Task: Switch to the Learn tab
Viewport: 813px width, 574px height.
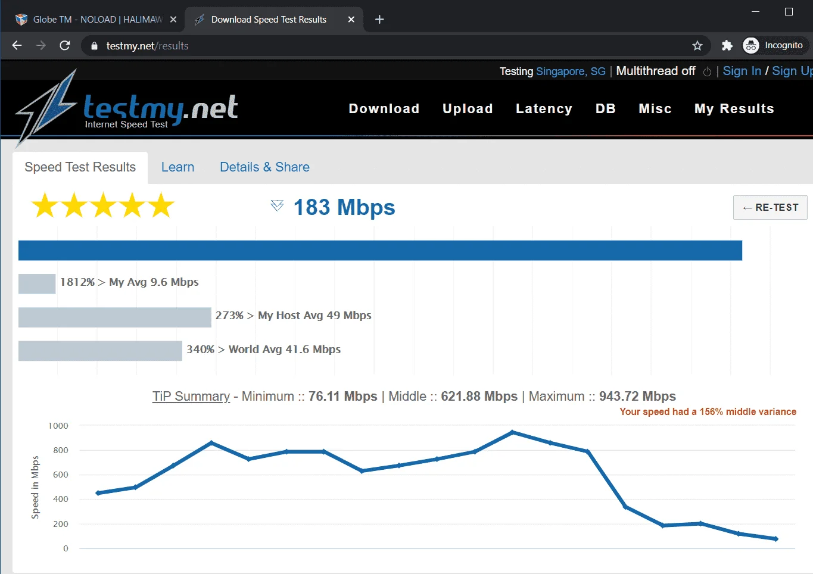Action: 177,167
